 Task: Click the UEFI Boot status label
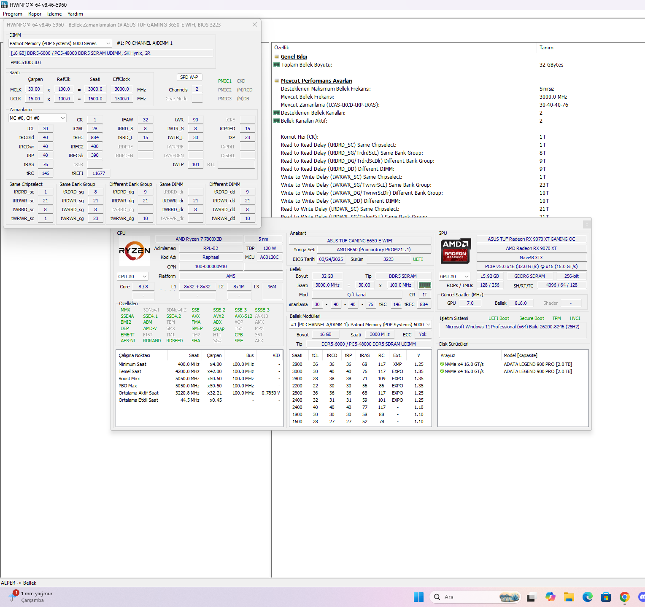pos(499,318)
